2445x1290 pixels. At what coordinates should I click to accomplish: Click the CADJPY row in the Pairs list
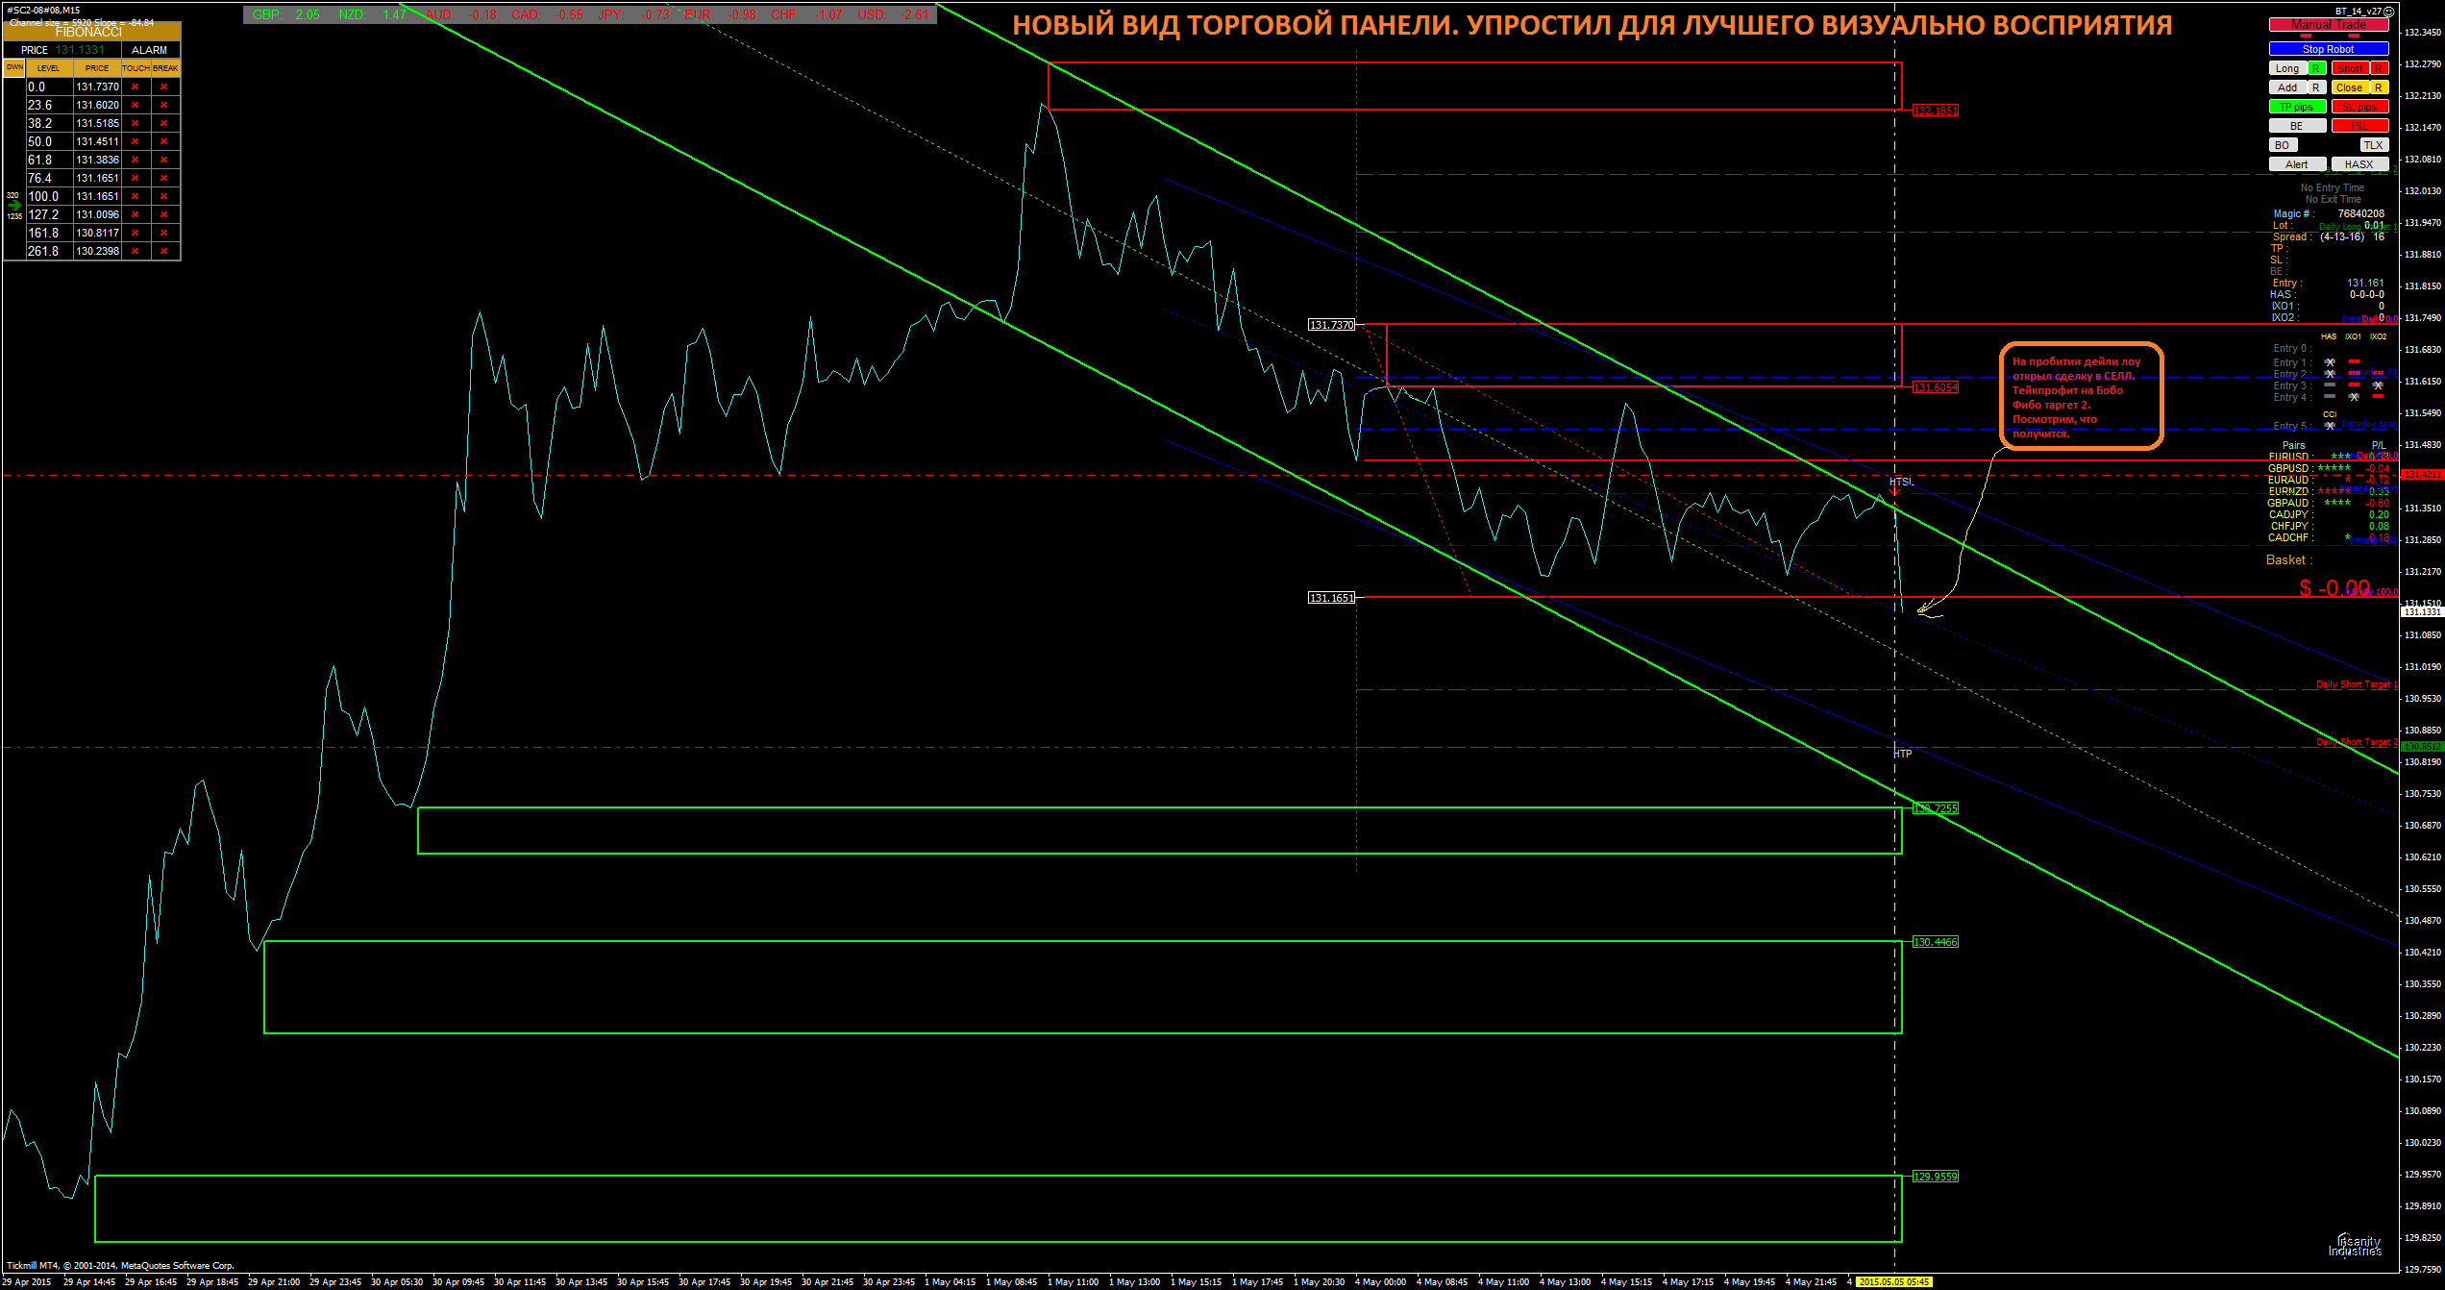click(2328, 514)
